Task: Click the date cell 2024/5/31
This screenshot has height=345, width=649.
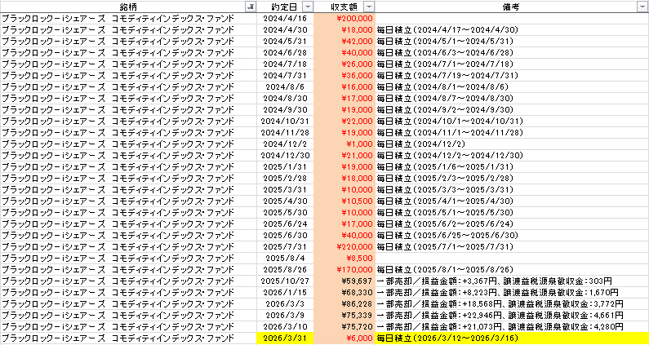Action: click(x=285, y=42)
